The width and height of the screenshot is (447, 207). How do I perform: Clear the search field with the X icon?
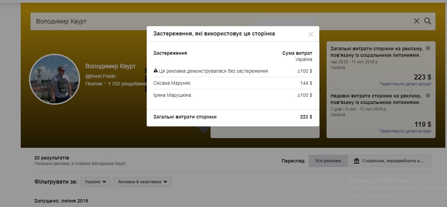[416, 21]
